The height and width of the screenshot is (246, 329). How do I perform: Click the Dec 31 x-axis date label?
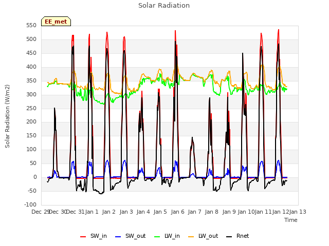tap(76, 212)
